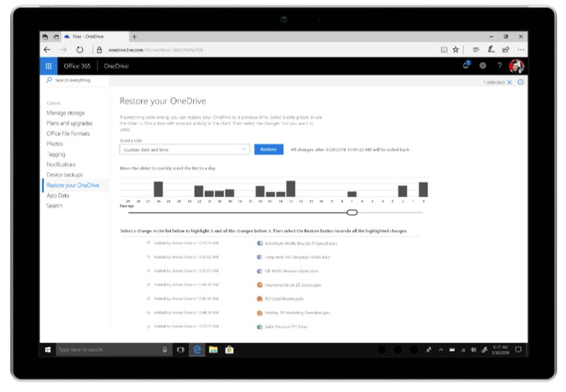The image size is (566, 392).
Task: Click the Search everything box
Action: [x=76, y=81]
